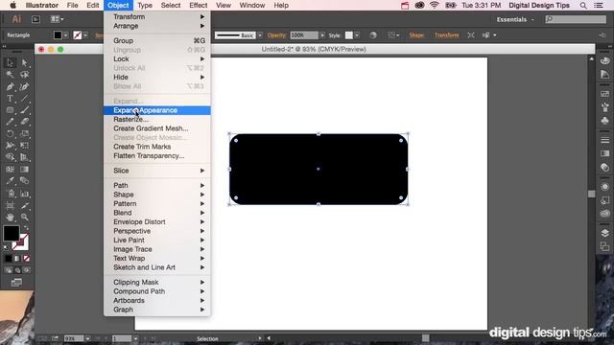The height and width of the screenshot is (345, 614).
Task: Select the Hand tool
Action: pos(10,218)
